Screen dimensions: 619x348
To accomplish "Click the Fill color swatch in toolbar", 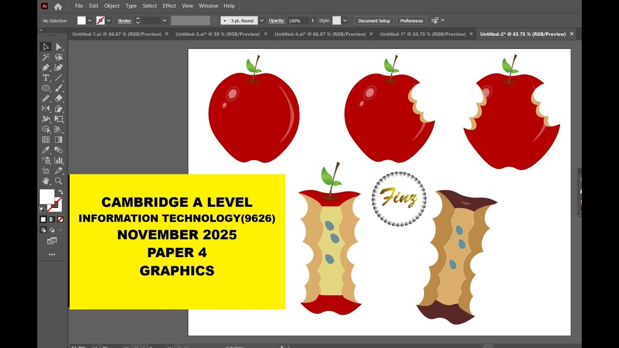I will 47,197.
